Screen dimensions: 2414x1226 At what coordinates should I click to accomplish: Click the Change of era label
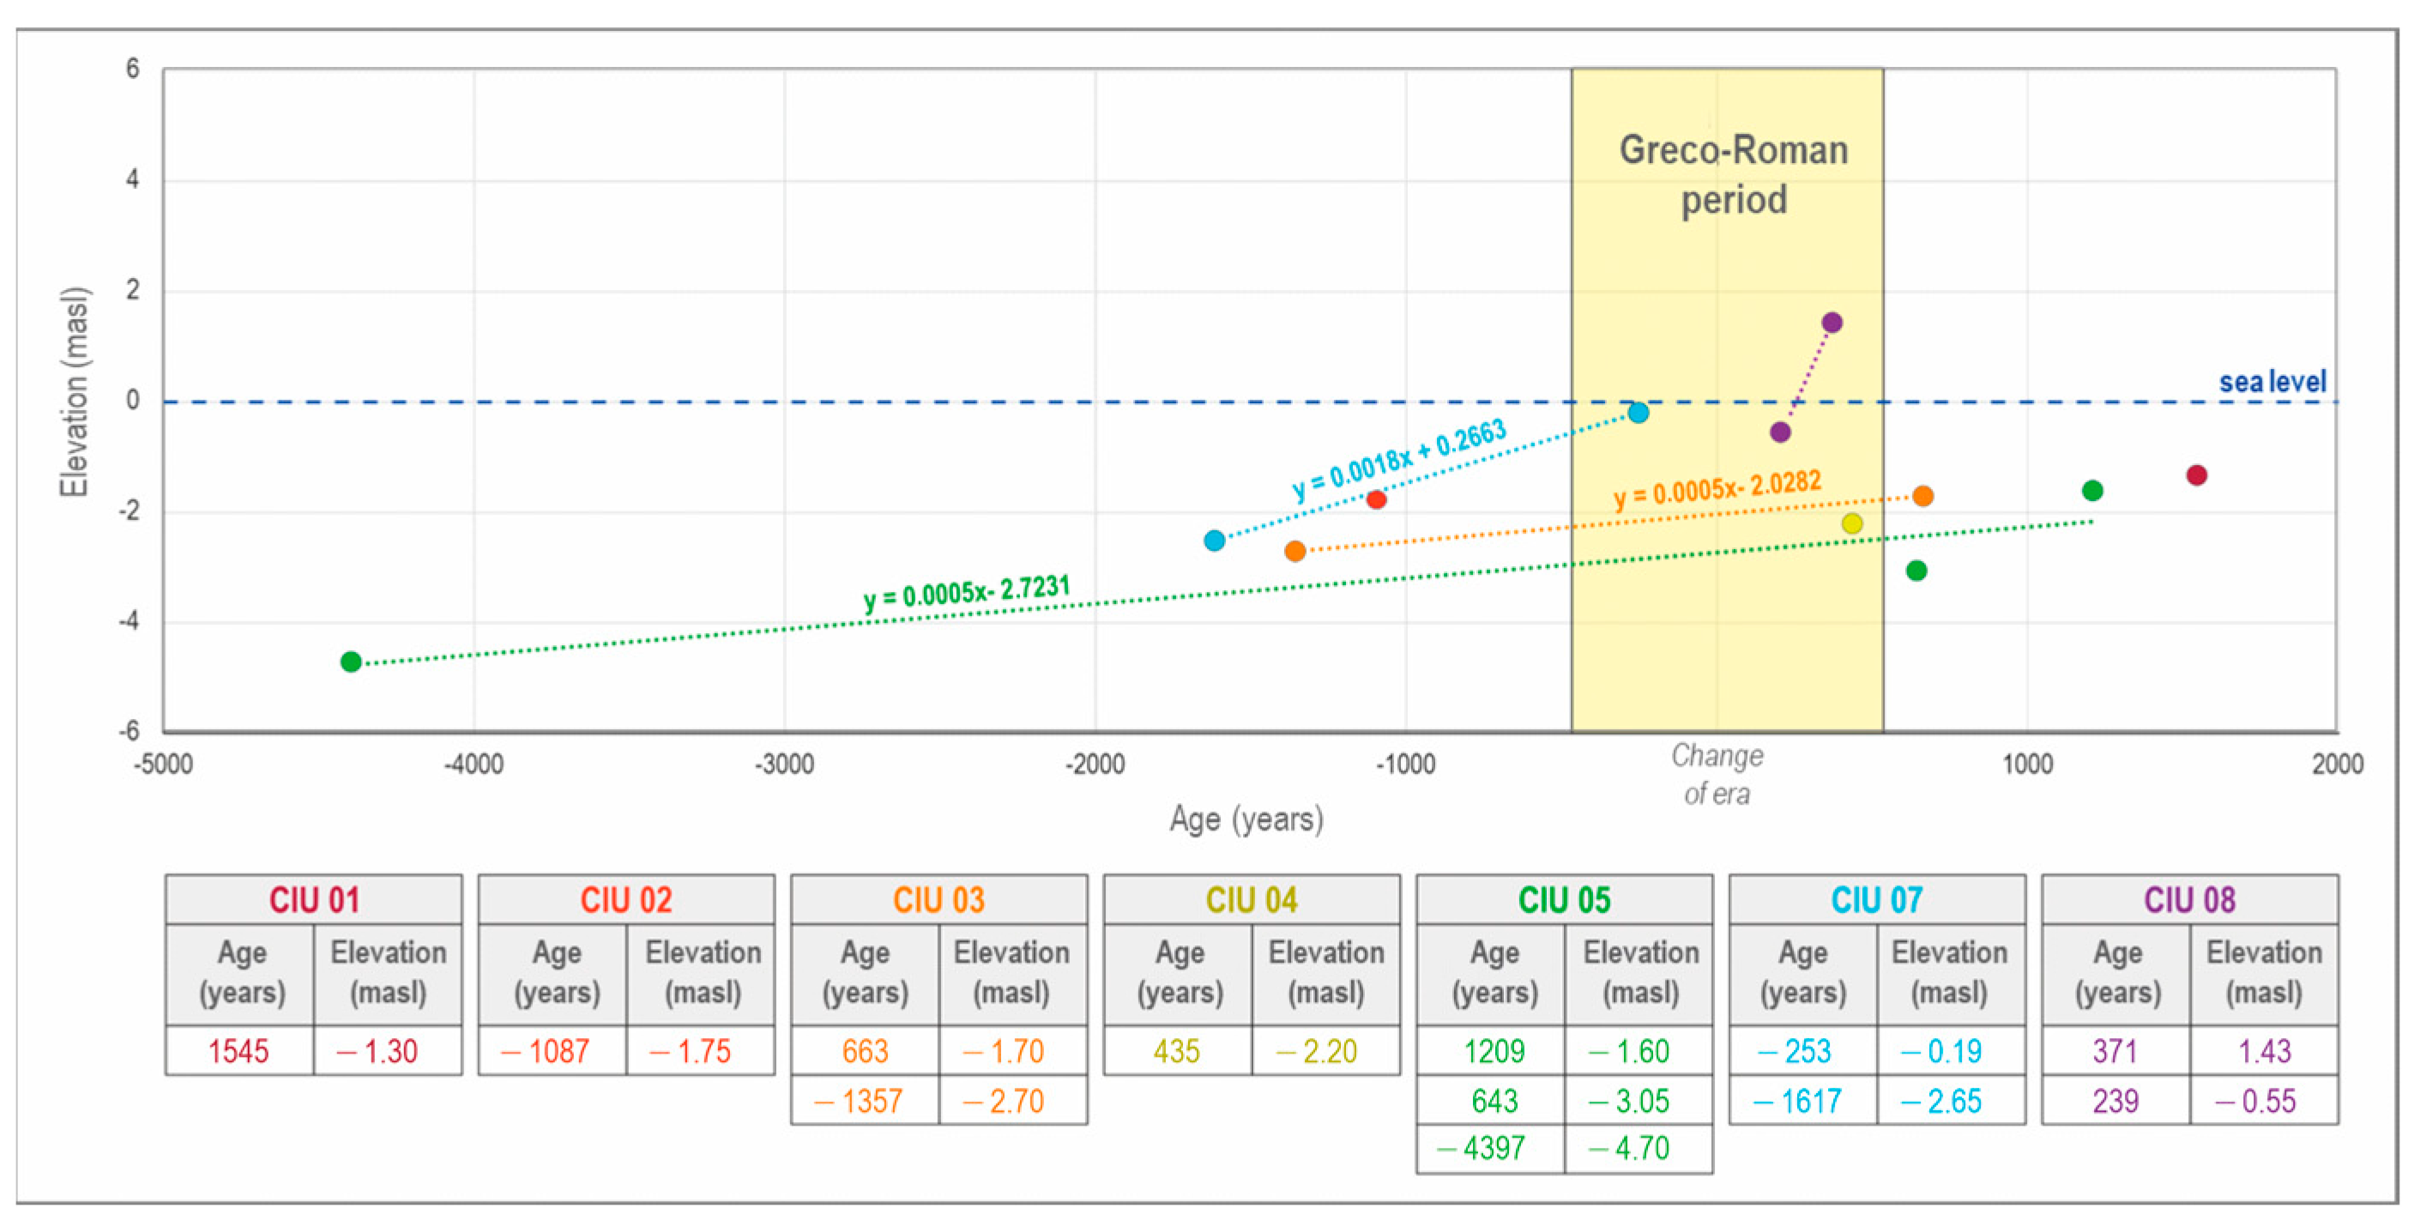click(x=1717, y=776)
